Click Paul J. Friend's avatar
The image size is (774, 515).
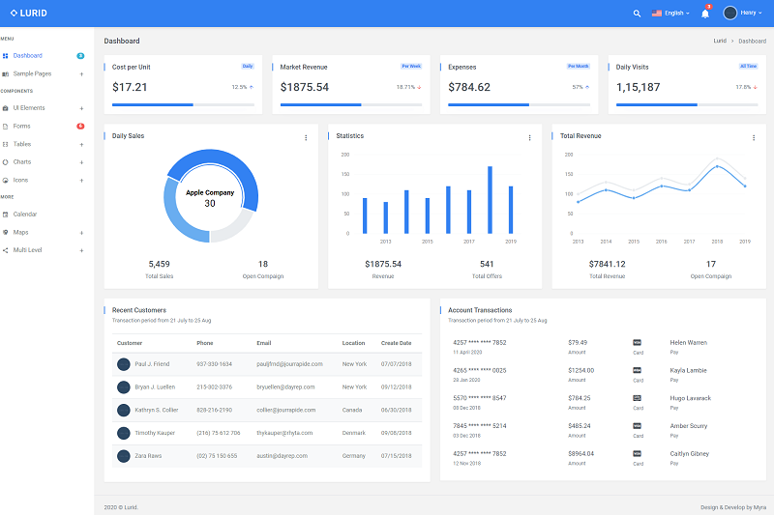(124, 364)
